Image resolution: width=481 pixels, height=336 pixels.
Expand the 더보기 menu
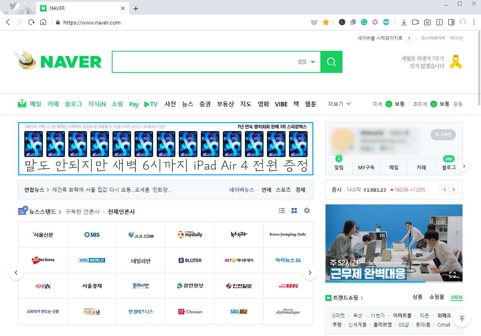[x=340, y=104]
